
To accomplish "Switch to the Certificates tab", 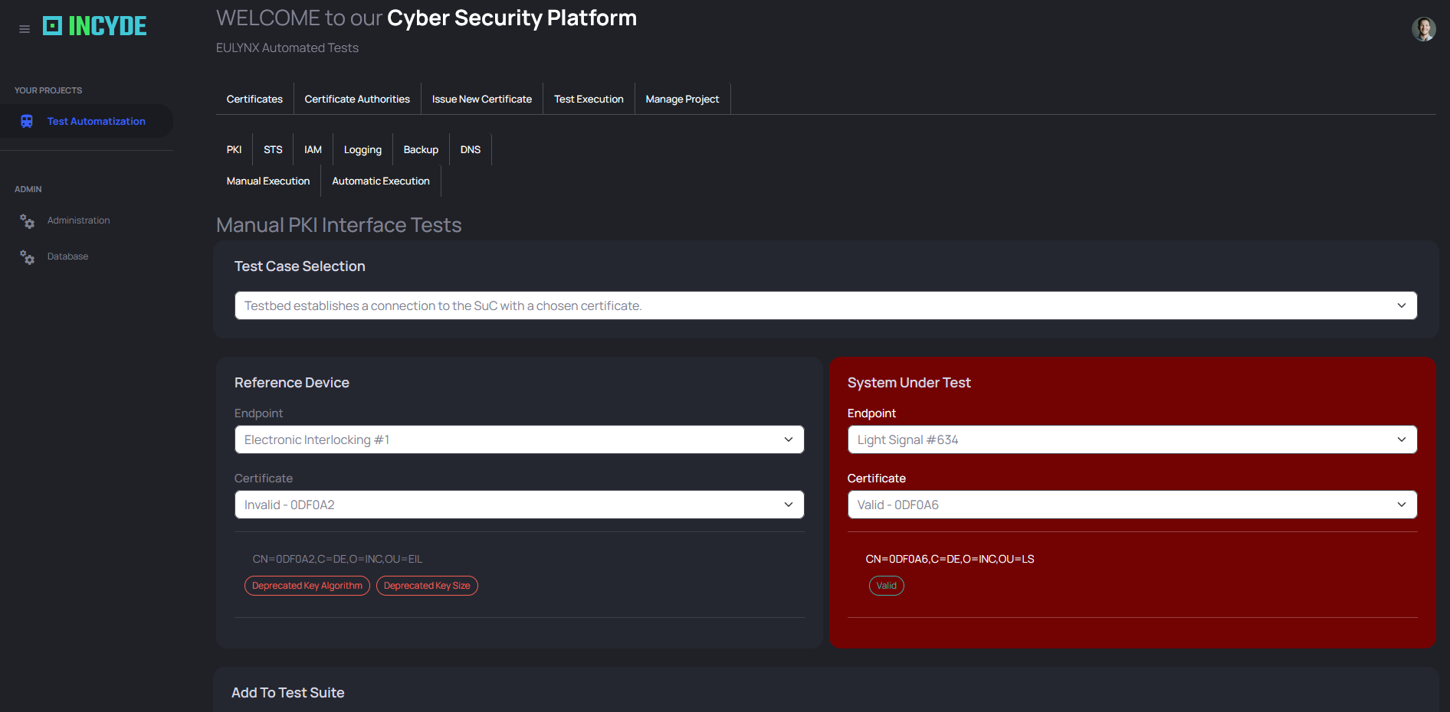I will point(254,99).
